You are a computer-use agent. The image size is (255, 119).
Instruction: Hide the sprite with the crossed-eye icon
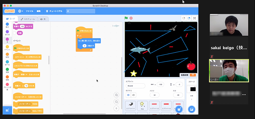click(134, 95)
